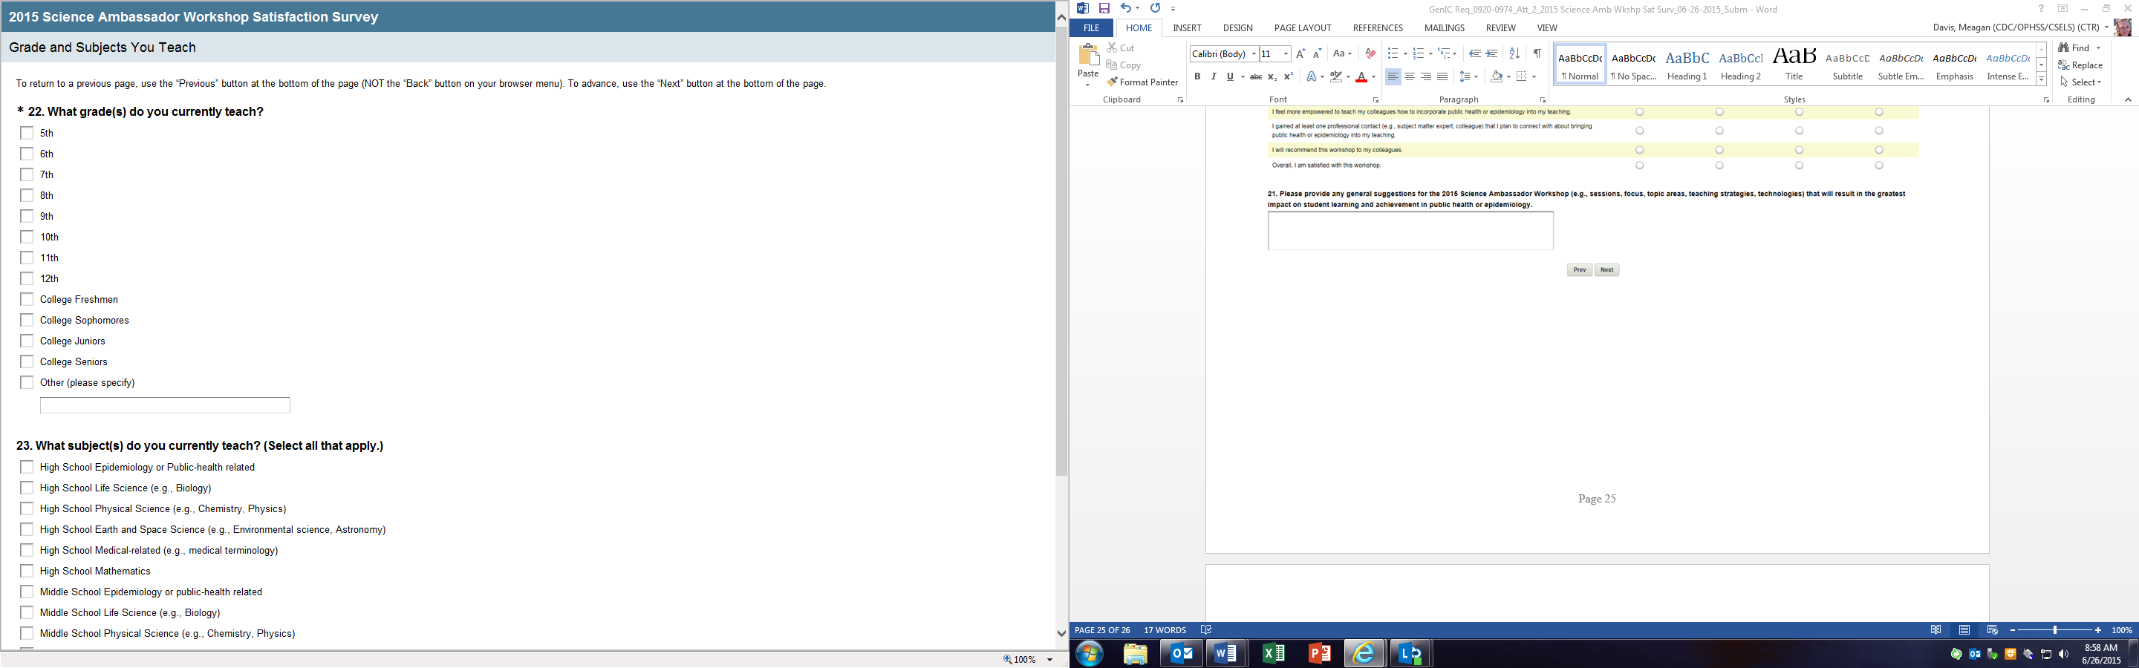Open the Calibri (Body) font name dropdown
Image resolution: width=2139 pixels, height=668 pixels.
1253,54
